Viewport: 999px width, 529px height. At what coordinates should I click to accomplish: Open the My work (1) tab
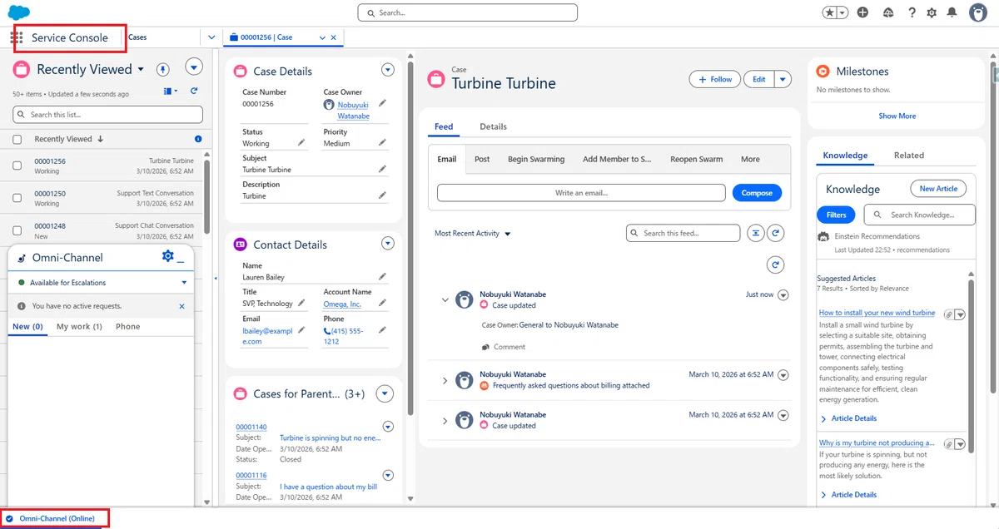click(x=79, y=327)
